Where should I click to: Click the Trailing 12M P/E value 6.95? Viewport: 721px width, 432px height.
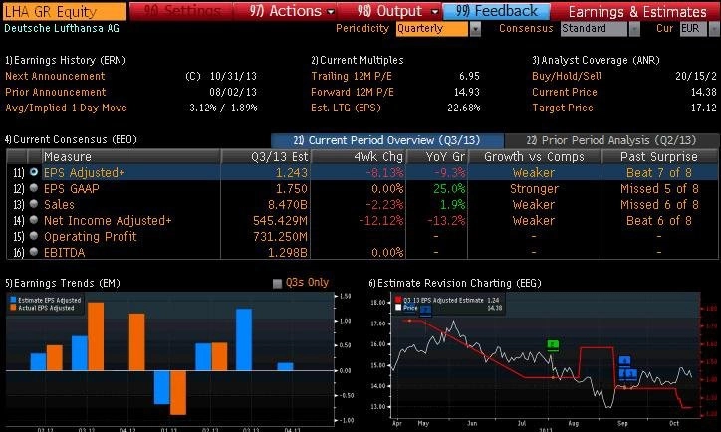(x=469, y=76)
